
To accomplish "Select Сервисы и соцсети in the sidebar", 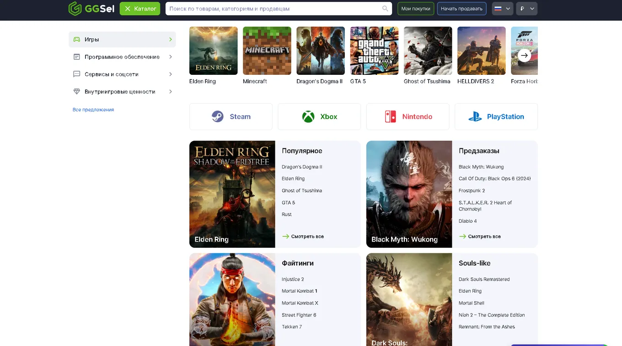I will [x=122, y=74].
